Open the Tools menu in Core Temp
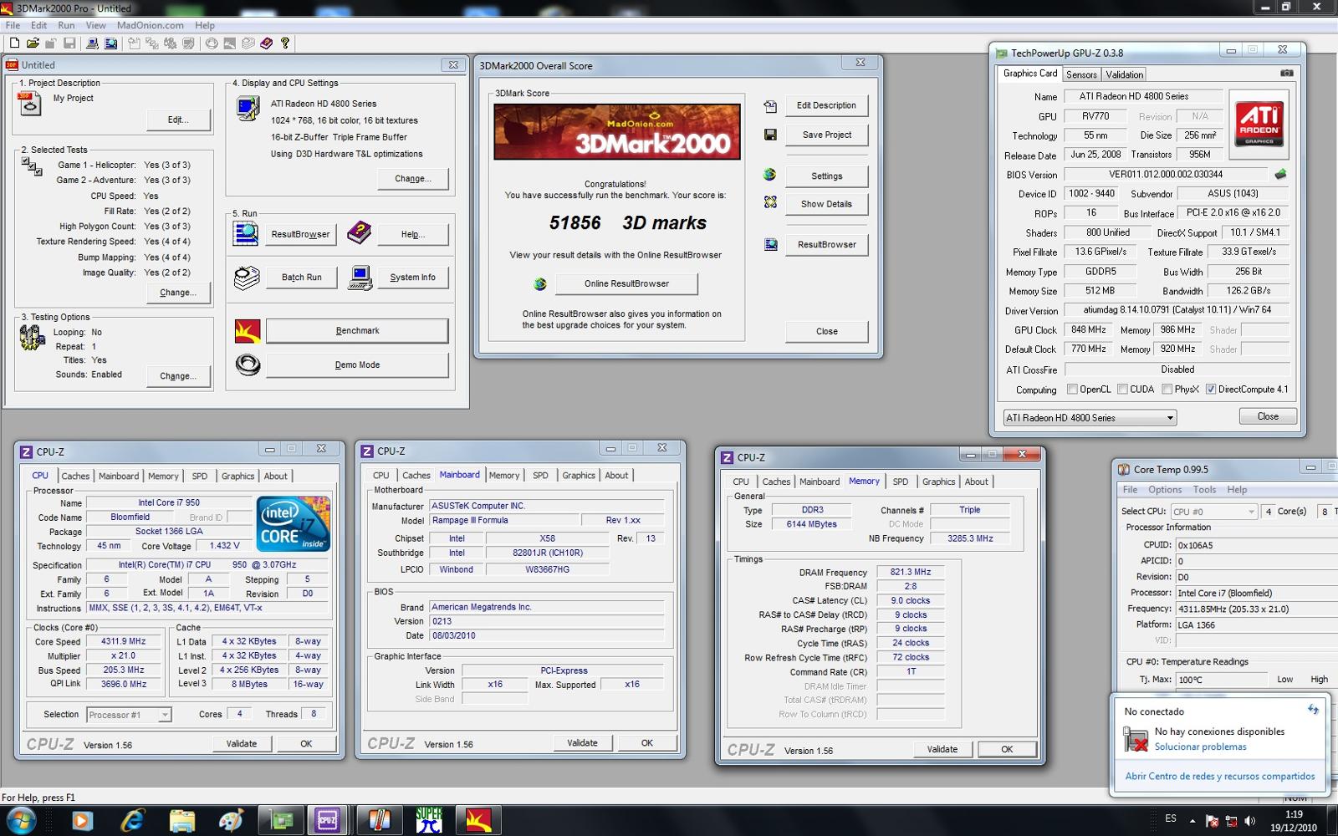 [1204, 490]
